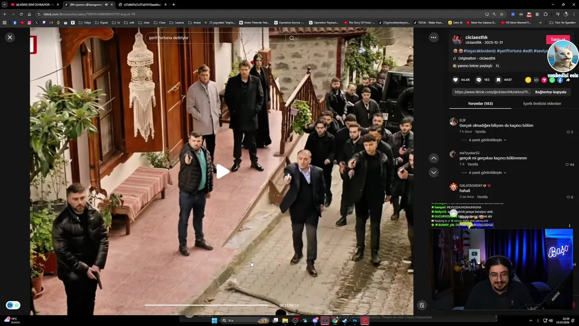Reload the page
The height and width of the screenshot is (326, 579).
[x=21, y=14]
